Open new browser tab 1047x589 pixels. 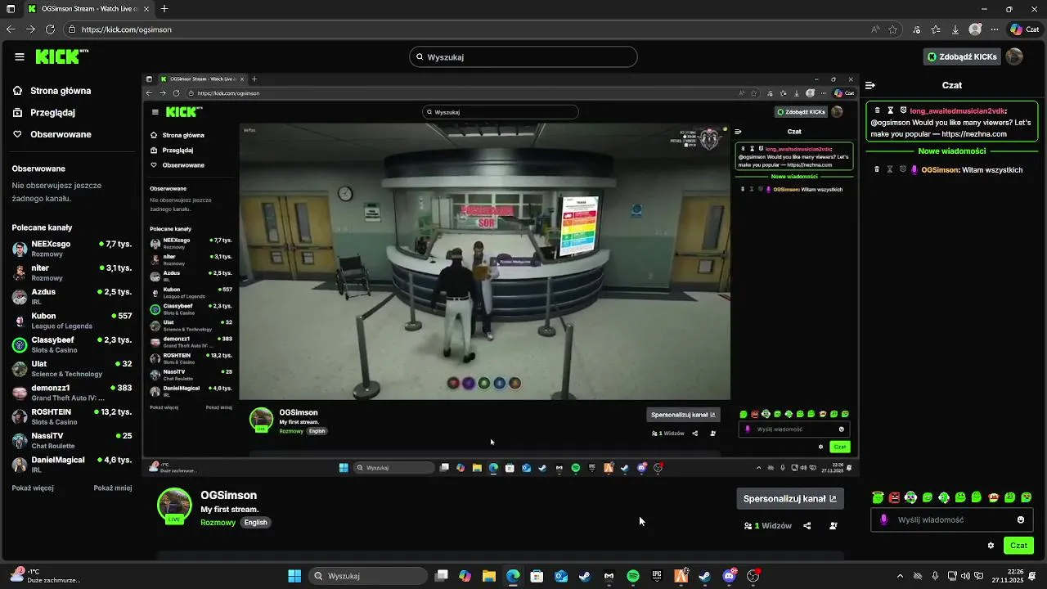[x=164, y=9]
